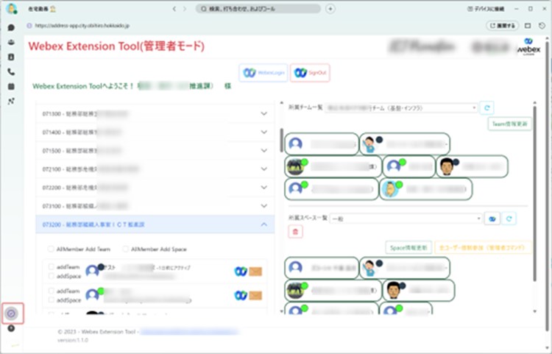The width and height of the screenshot is (552, 354).
Task: Expand the 071400 department row
Action: (x=155, y=132)
